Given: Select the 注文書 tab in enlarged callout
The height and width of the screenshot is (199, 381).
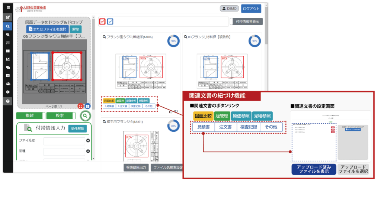Looking at the screenshot, I should point(226,127).
